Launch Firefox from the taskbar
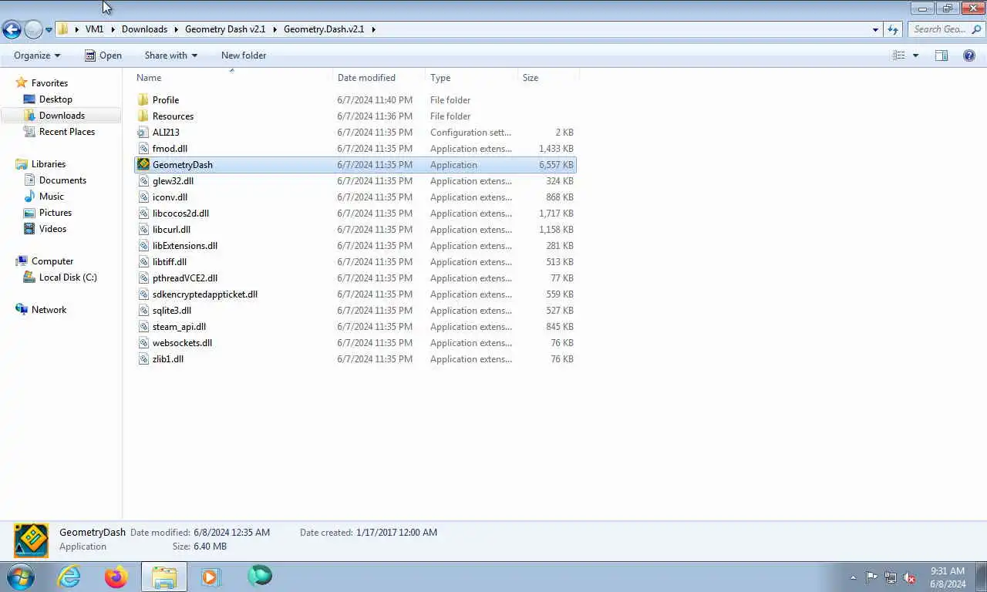 pos(116,577)
